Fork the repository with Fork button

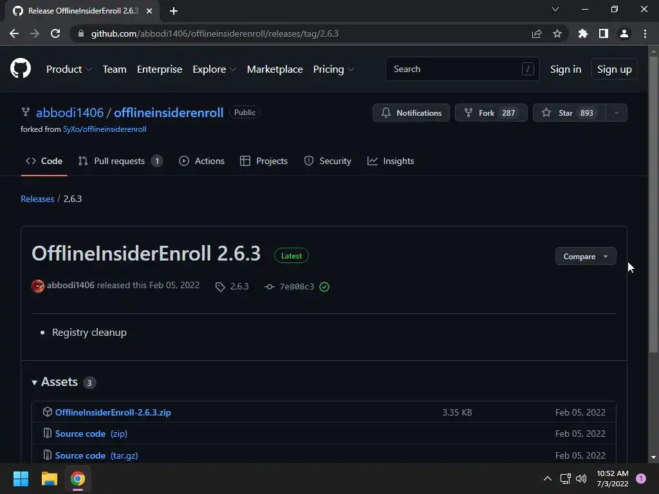tap(491, 113)
